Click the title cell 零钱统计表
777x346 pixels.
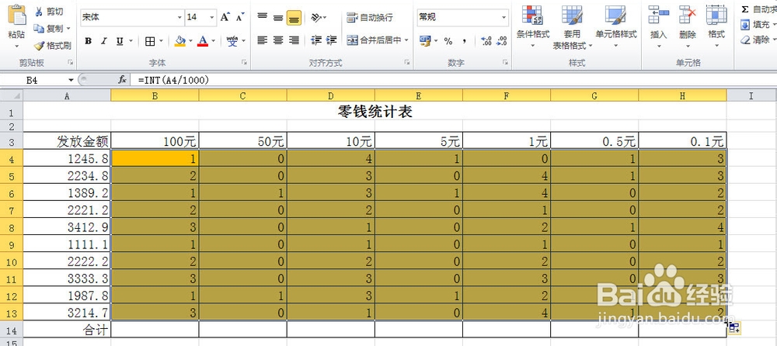click(x=375, y=111)
